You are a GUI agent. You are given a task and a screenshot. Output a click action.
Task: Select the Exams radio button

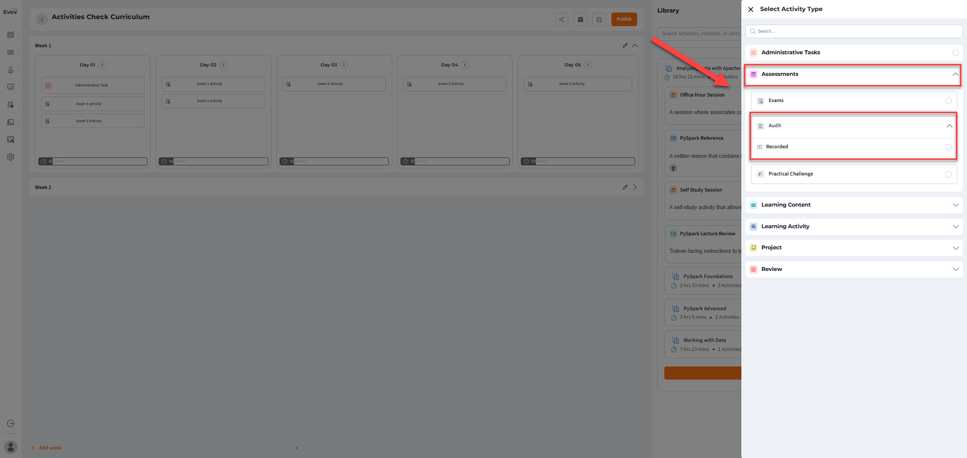click(x=948, y=101)
